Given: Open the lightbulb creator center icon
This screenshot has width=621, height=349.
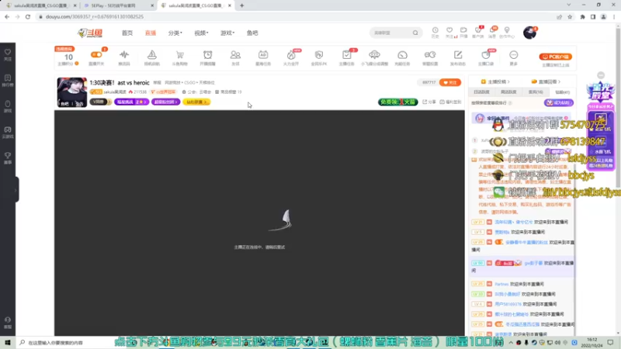Looking at the screenshot, I should (x=507, y=30).
